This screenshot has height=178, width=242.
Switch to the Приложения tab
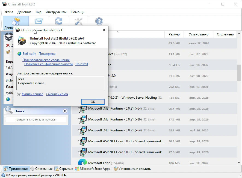click(x=16, y=169)
